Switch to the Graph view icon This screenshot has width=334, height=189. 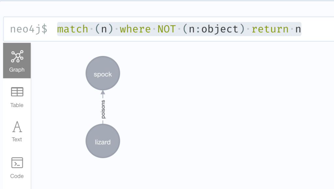point(17,57)
